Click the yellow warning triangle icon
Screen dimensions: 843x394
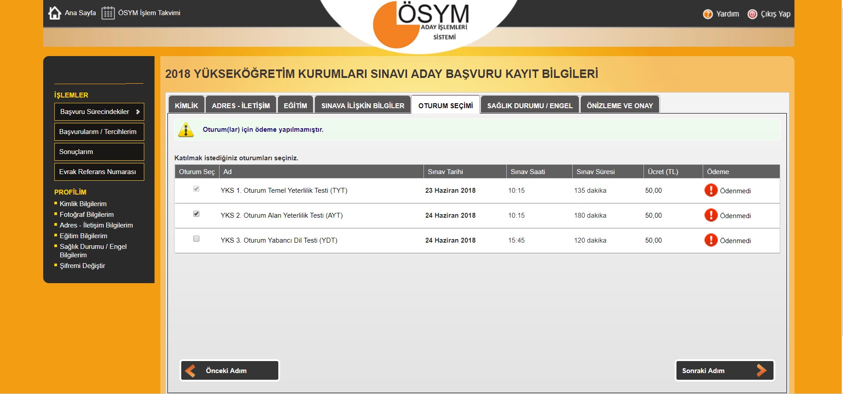point(186,130)
